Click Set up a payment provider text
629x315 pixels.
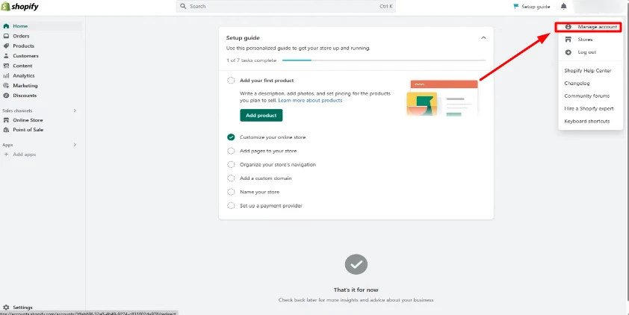[x=270, y=205]
